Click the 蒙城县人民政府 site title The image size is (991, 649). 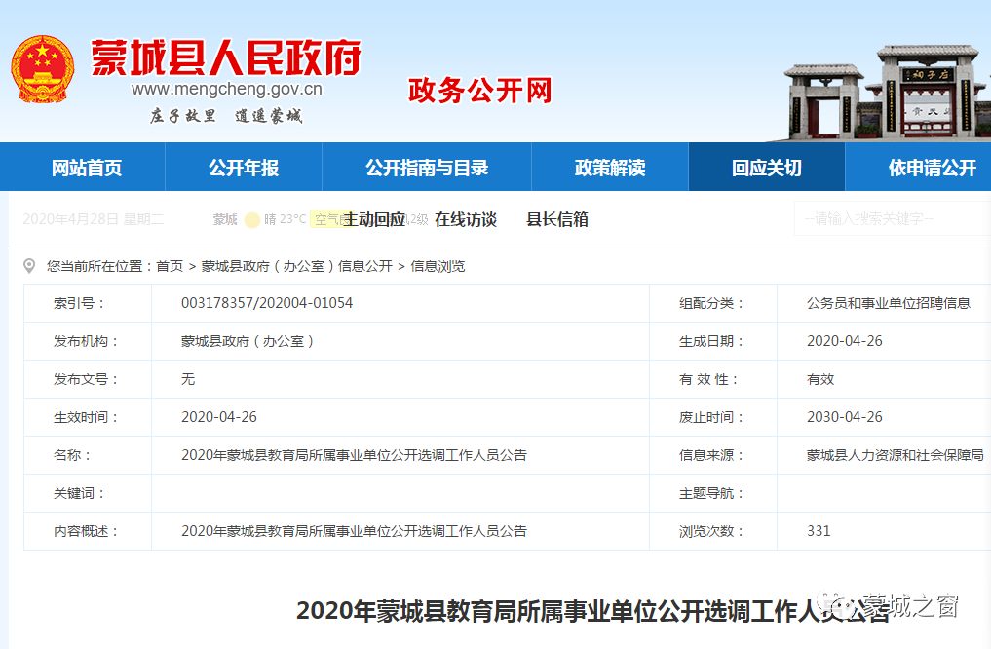coord(226,58)
